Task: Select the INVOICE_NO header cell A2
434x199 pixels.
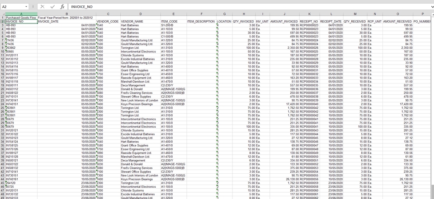Action: click(x=21, y=21)
